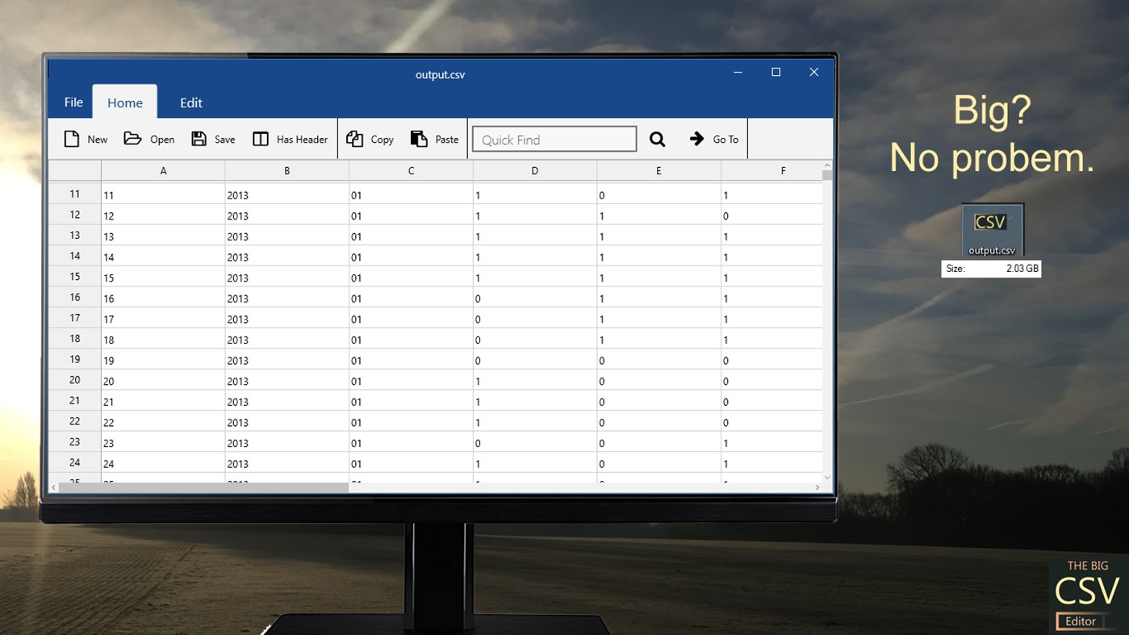The image size is (1129, 635).
Task: Select column header B
Action: coord(286,170)
